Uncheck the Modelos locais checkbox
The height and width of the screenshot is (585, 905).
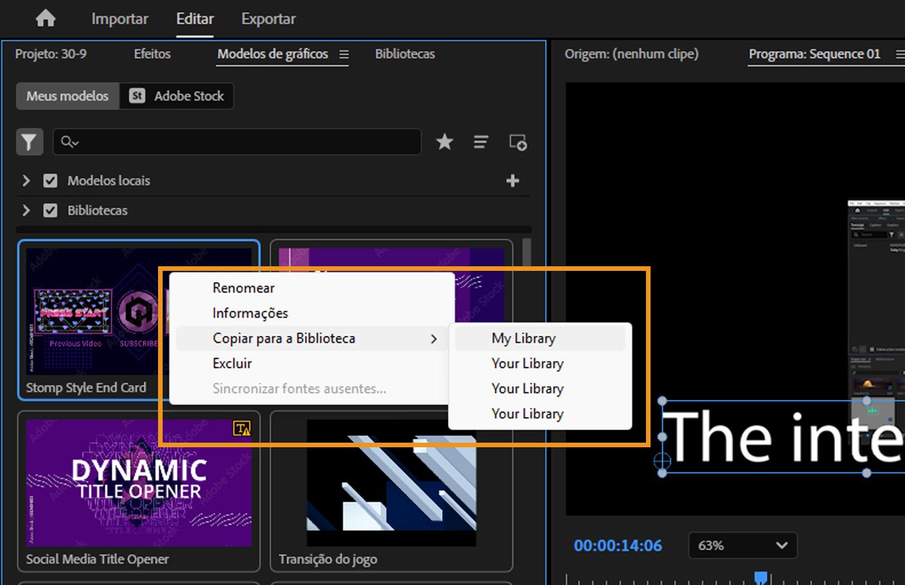[x=50, y=180]
